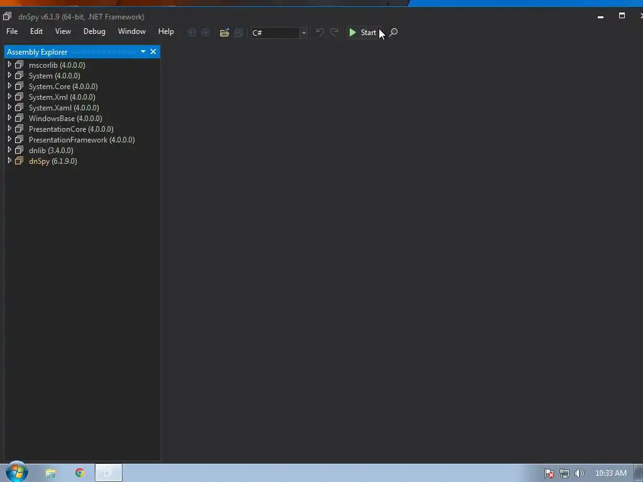Click the Assembly Explorer panel title

(x=37, y=52)
